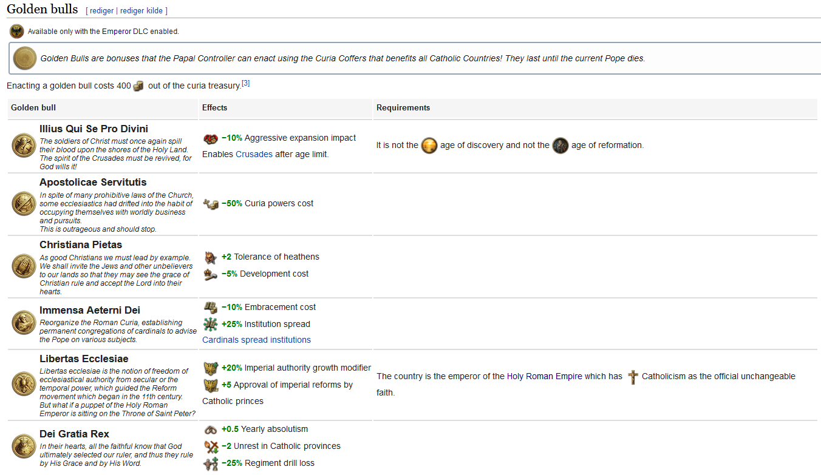Click the age of discovery globe icon
The width and height of the screenshot is (821, 475).
(429, 146)
